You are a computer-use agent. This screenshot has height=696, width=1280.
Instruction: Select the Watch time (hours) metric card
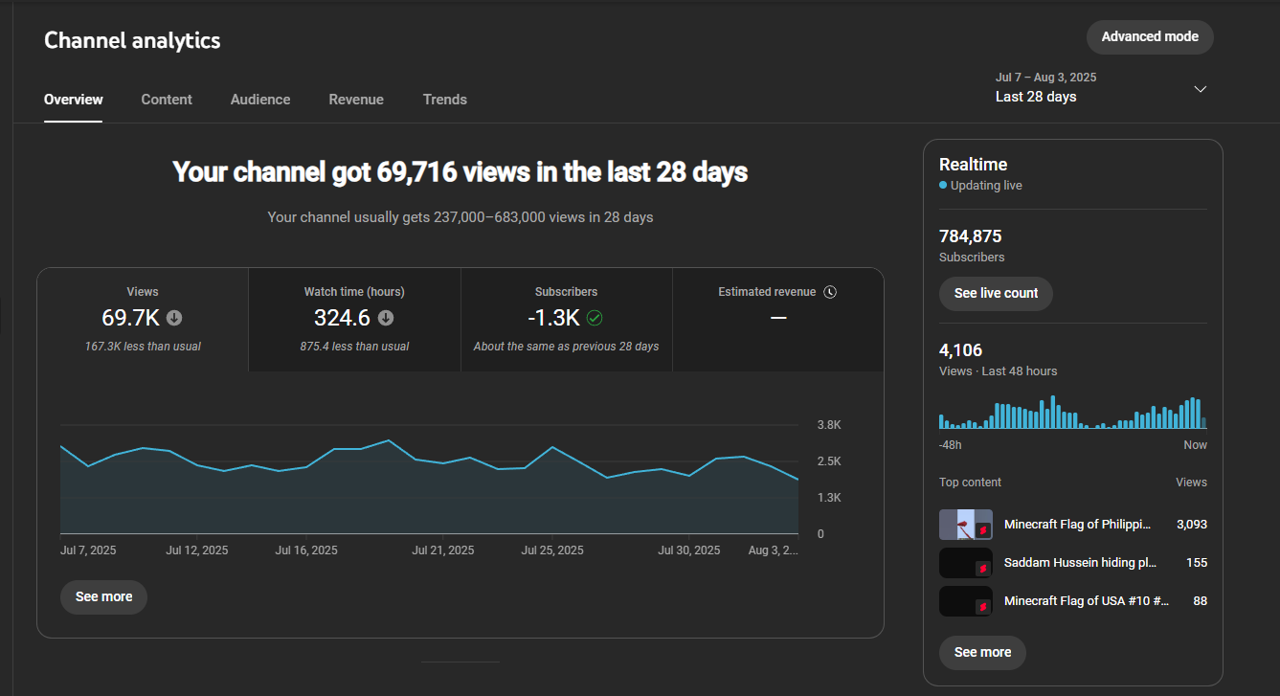point(354,320)
